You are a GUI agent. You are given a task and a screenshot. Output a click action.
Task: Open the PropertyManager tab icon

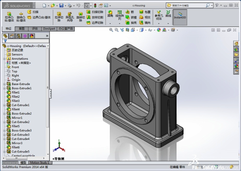(x=11, y=36)
